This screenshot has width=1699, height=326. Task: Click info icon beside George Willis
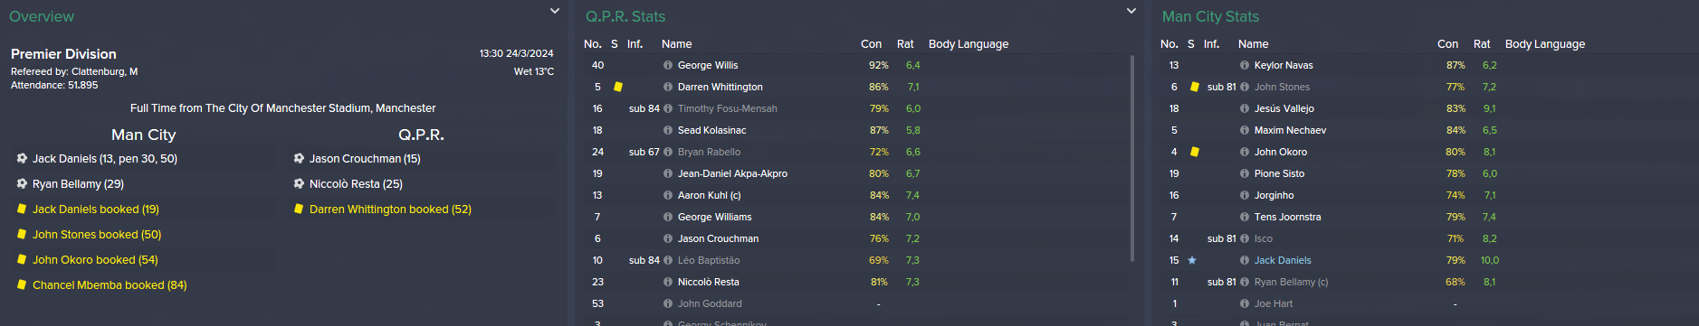(668, 65)
